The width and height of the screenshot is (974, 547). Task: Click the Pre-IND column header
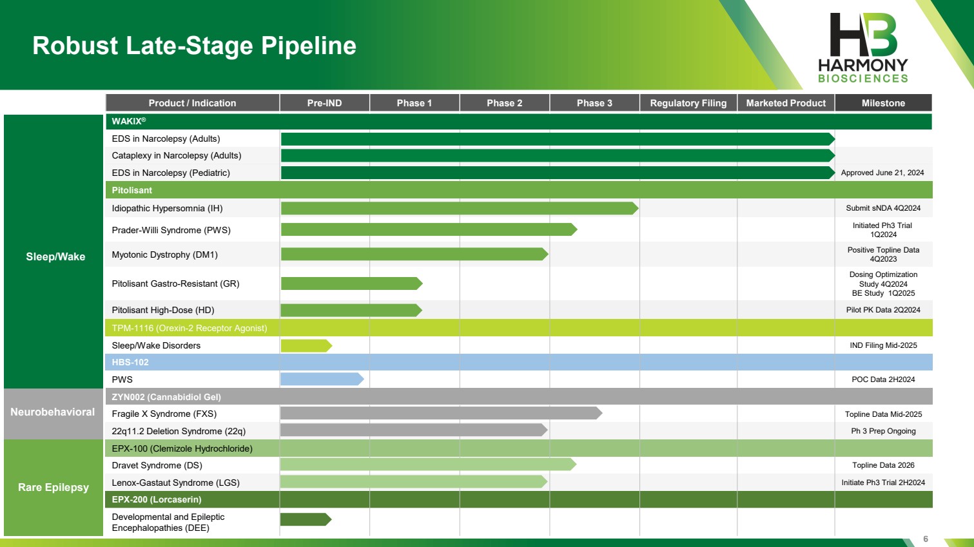324,103
